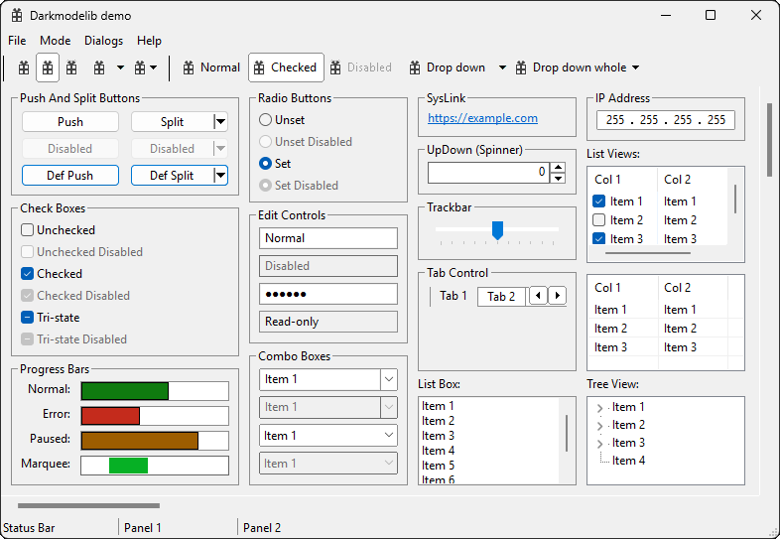Expand Item 1 in Tree View
Image resolution: width=780 pixels, height=539 pixels.
(600, 408)
